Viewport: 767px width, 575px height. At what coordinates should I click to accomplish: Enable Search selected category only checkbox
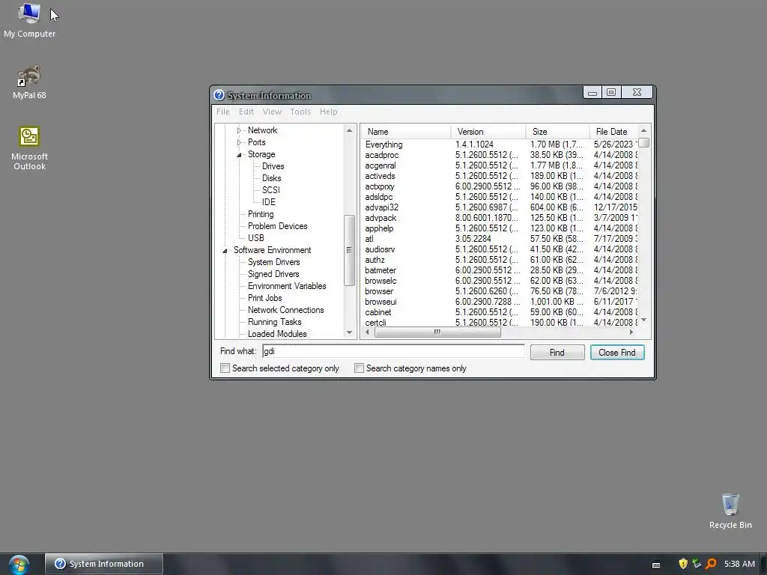(225, 368)
